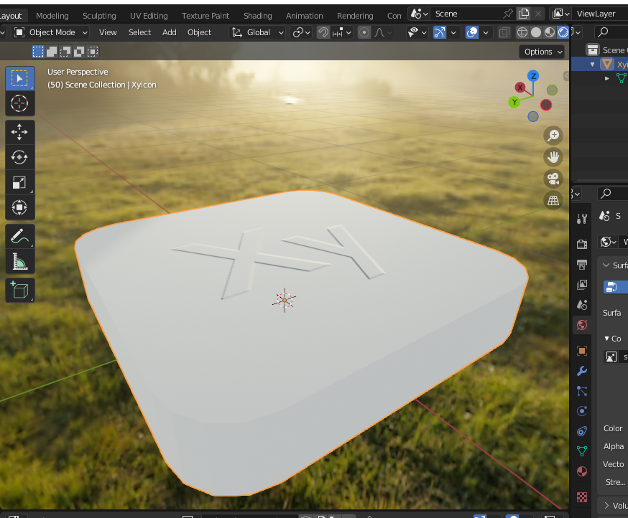Switch to the Shading workspace tab
628x518 pixels.
(x=257, y=15)
